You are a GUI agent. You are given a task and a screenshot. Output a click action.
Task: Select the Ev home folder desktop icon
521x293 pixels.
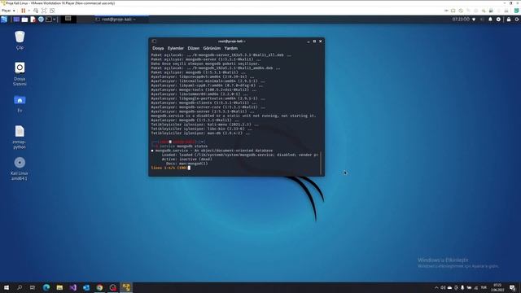point(20,104)
